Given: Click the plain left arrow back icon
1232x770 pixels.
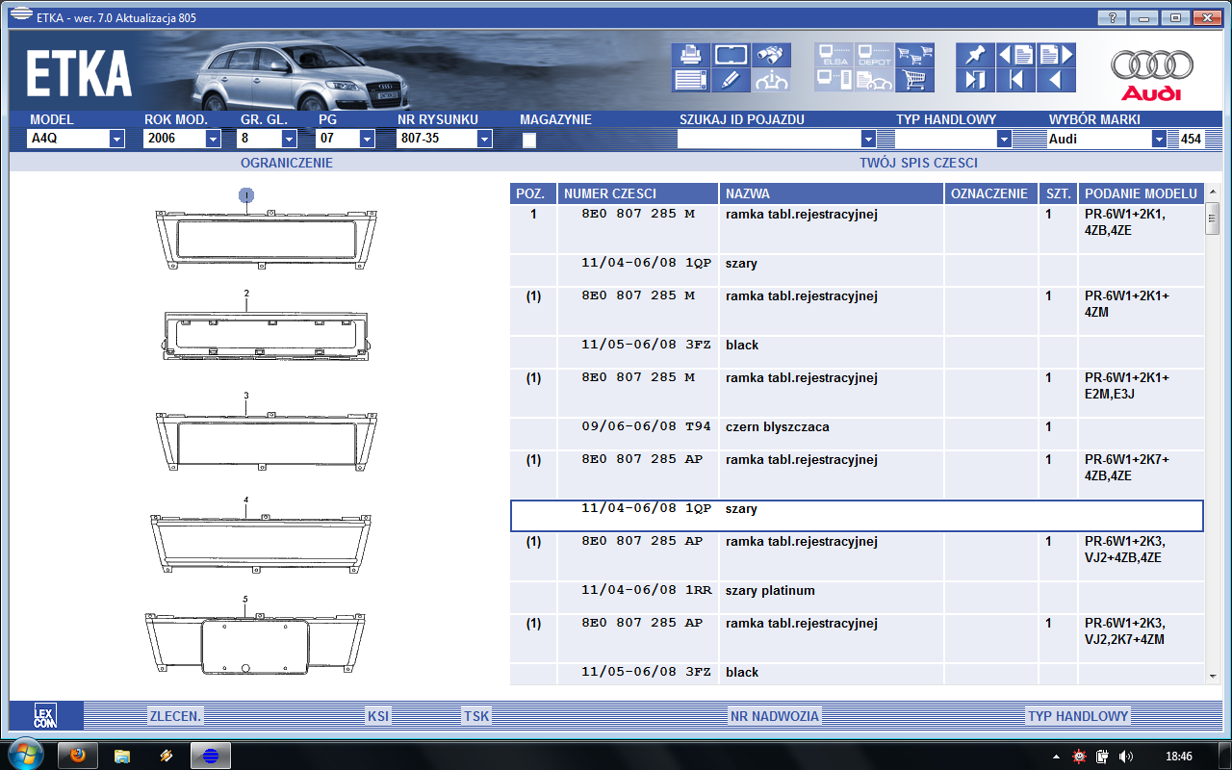Looking at the screenshot, I should (1056, 80).
